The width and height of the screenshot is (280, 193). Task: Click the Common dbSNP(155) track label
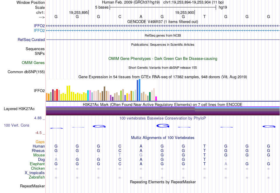click(26, 72)
